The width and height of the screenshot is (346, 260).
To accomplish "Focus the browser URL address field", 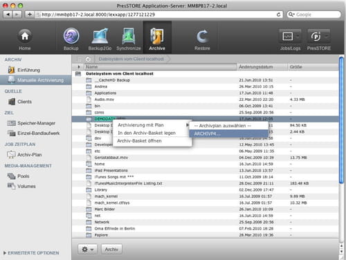I will point(159,15).
